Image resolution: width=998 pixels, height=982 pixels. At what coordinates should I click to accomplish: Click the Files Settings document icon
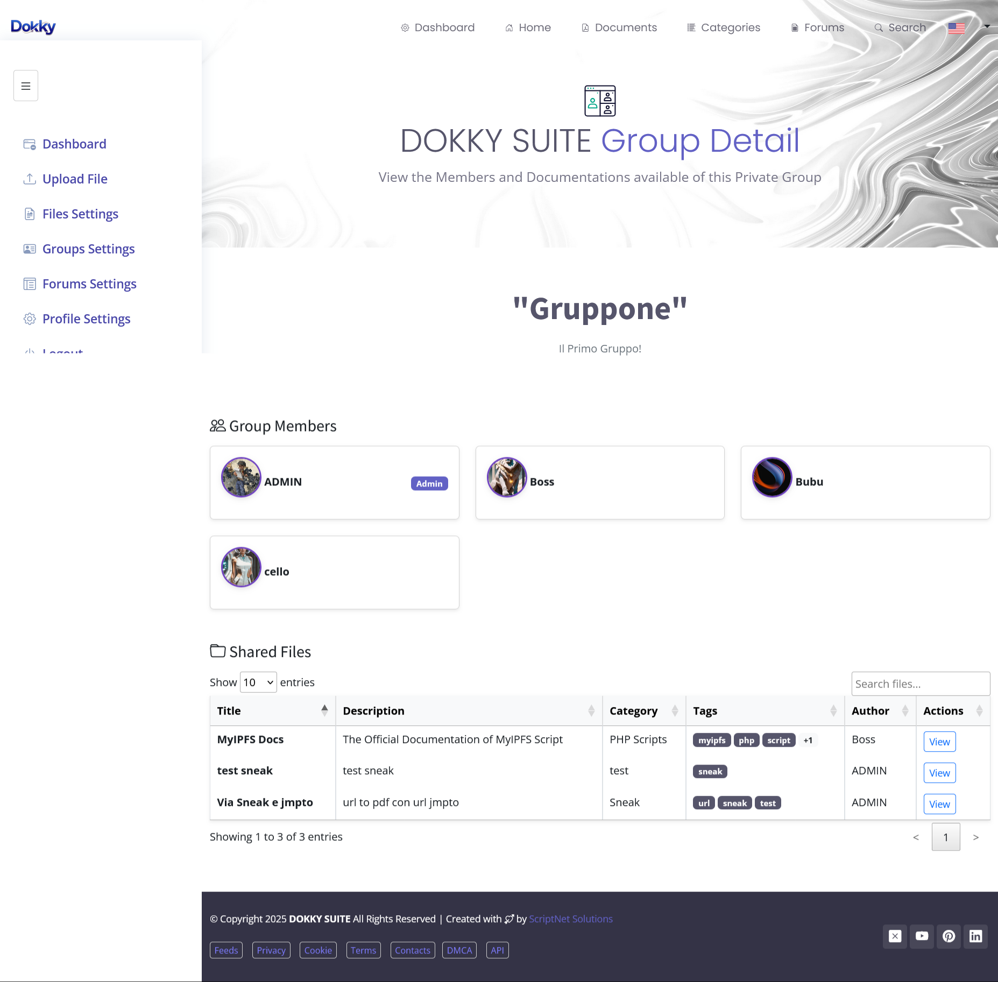(30, 214)
